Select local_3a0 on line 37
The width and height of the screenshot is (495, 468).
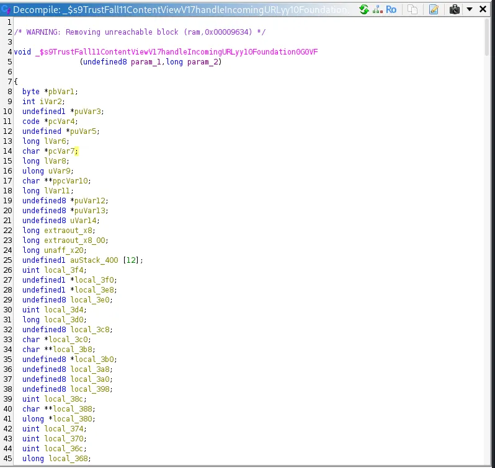89,380
